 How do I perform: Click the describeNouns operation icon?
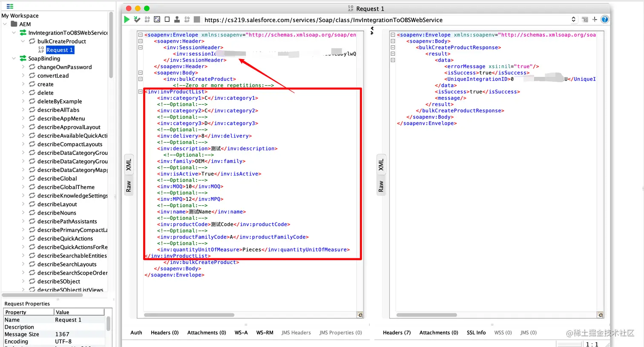coord(32,212)
